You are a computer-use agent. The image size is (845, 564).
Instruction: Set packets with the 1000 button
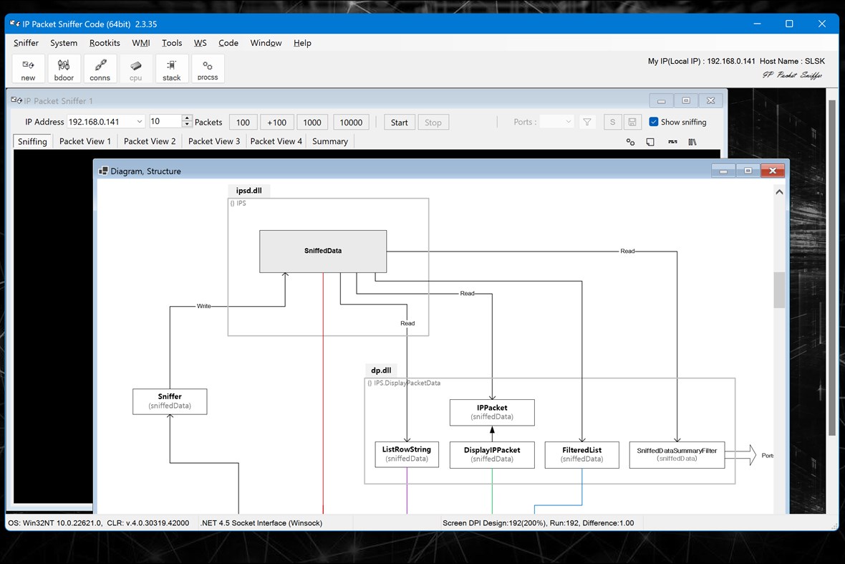(312, 123)
